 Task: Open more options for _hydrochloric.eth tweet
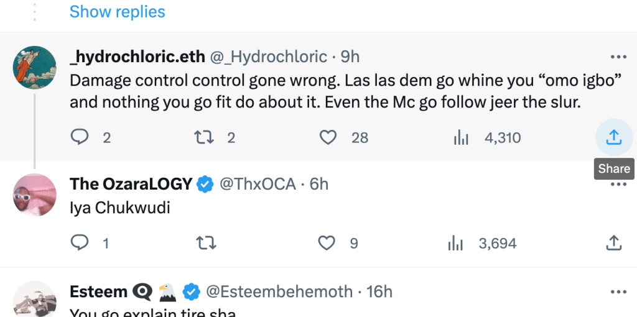[x=618, y=57]
